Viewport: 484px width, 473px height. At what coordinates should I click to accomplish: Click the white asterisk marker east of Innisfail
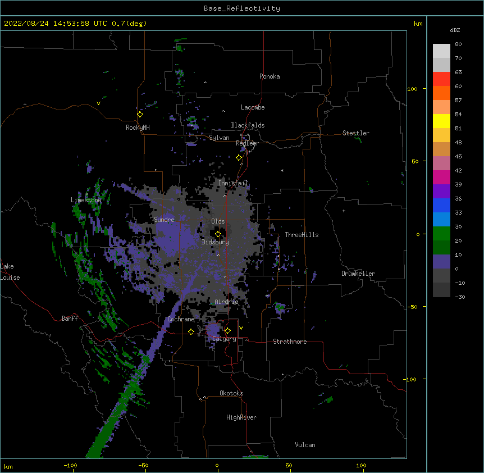pos(282,170)
